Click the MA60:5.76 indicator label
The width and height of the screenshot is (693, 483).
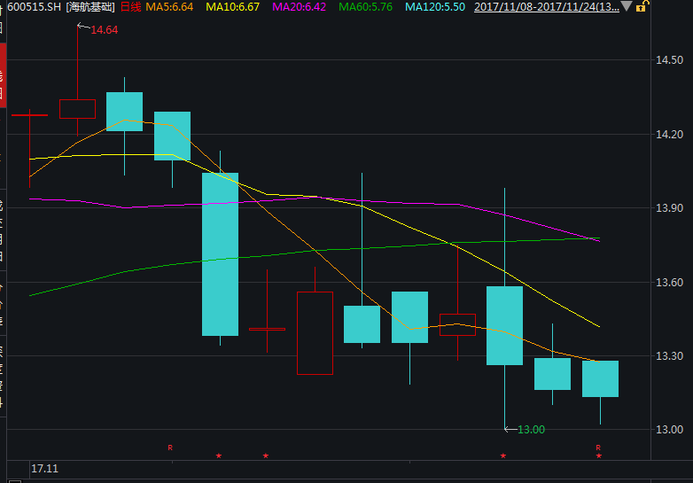pos(367,7)
